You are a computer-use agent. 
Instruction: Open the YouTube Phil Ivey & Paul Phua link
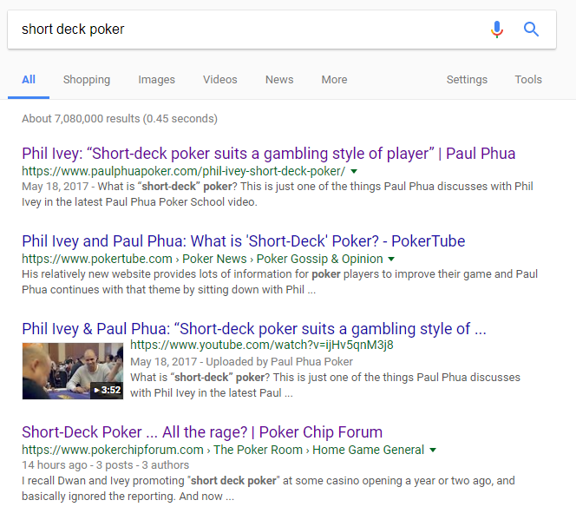pos(253,328)
